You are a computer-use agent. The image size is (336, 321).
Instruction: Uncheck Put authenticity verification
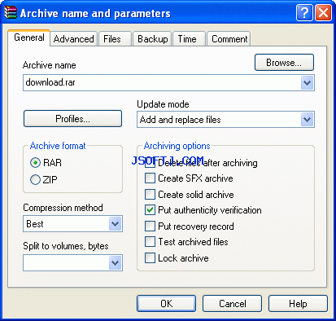click(150, 210)
